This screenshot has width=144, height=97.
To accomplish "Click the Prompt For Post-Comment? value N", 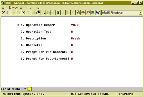I will coord(72,59).
